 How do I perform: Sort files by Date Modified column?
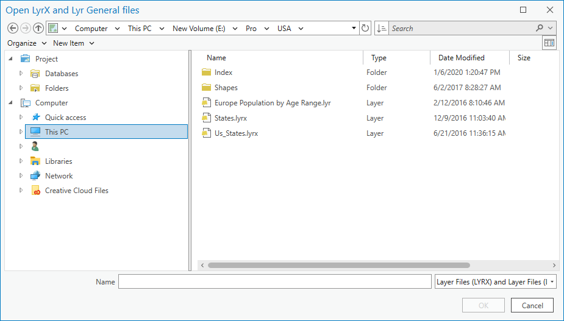pyautogui.click(x=462, y=58)
